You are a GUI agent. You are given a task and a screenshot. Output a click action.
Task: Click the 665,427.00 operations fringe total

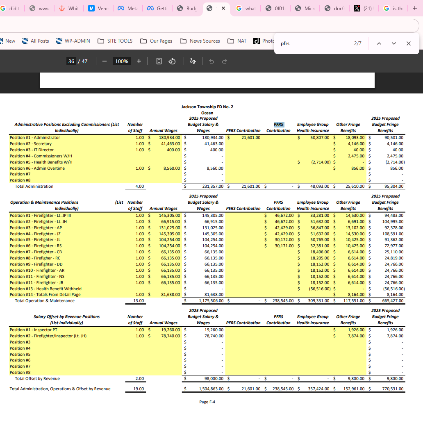pos(393,301)
